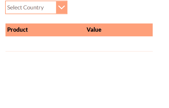Sort table by Product heading
Screen dimensions: 169x108
coord(18,30)
